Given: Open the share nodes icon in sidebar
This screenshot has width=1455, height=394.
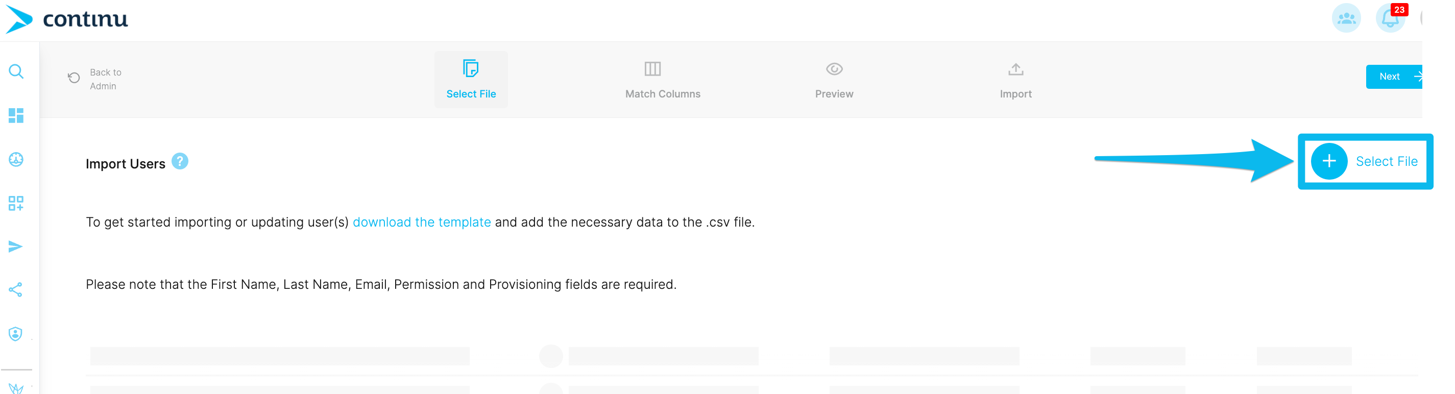Looking at the screenshot, I should point(16,290).
